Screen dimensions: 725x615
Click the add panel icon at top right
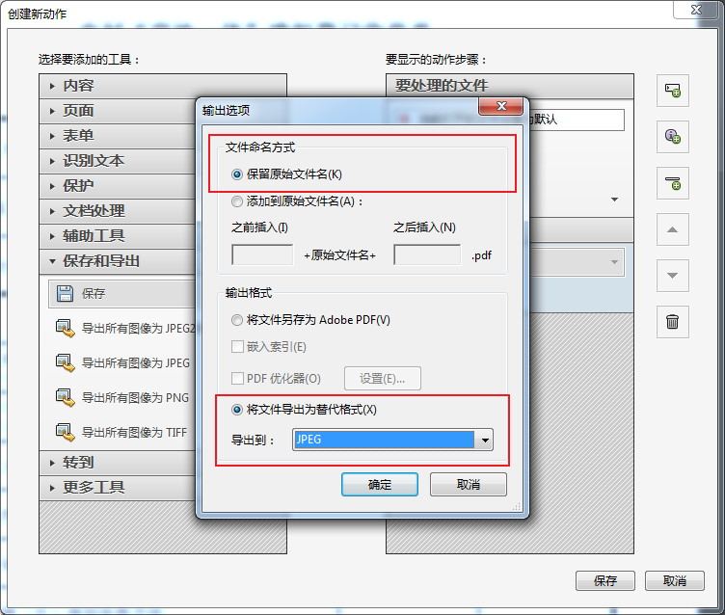[x=672, y=91]
